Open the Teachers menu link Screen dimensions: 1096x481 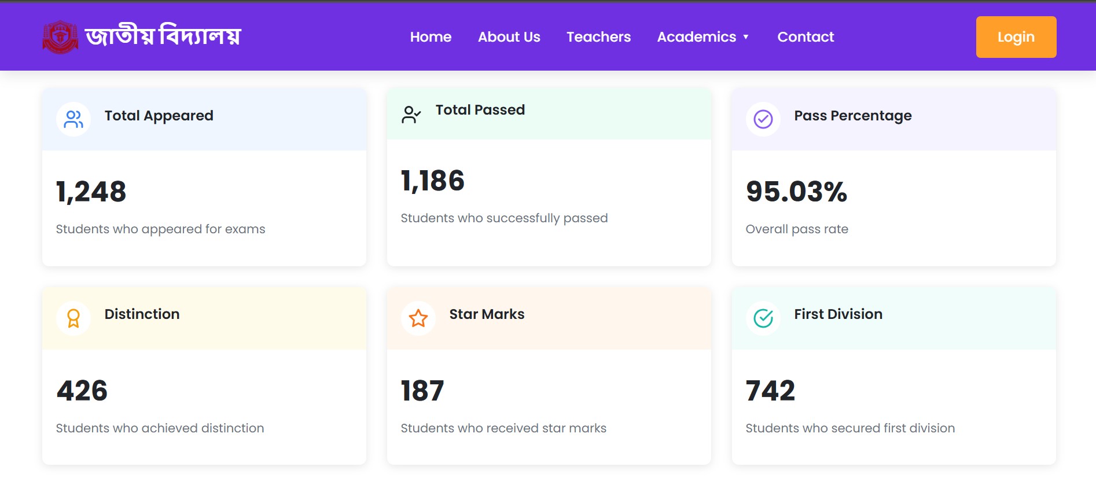(x=598, y=37)
